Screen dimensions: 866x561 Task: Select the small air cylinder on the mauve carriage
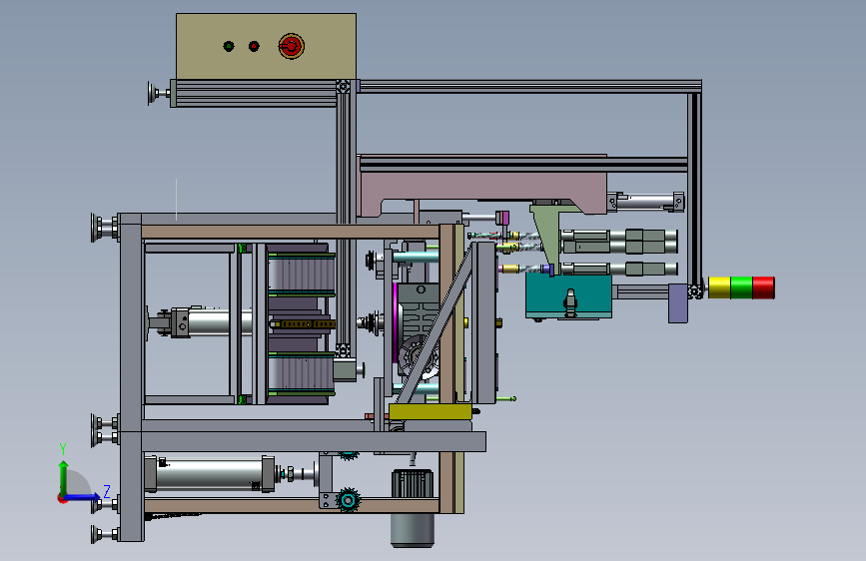[645, 202]
